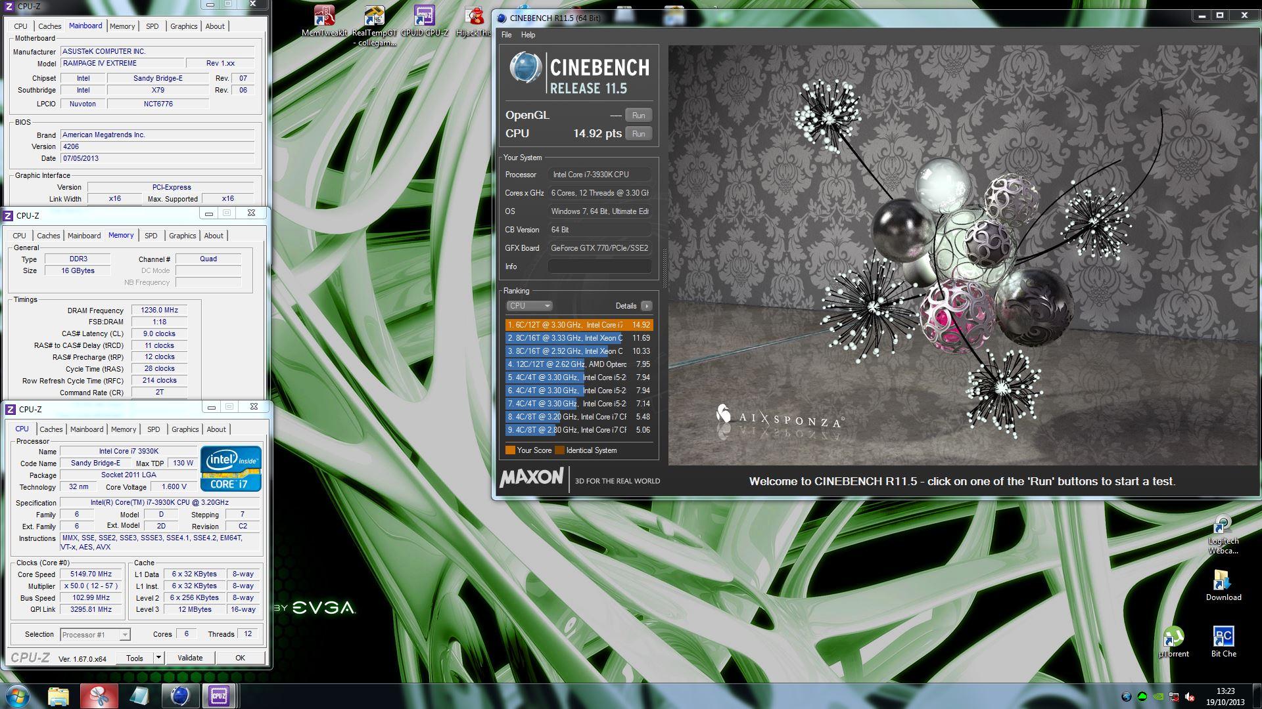Open the Logitech Webcam desktop shortcut
Screen dimensions: 1262x709
point(1223,535)
